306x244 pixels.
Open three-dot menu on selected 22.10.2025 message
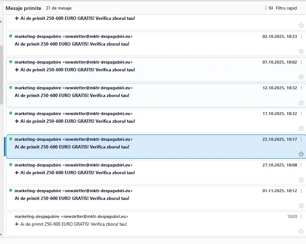(x=301, y=139)
